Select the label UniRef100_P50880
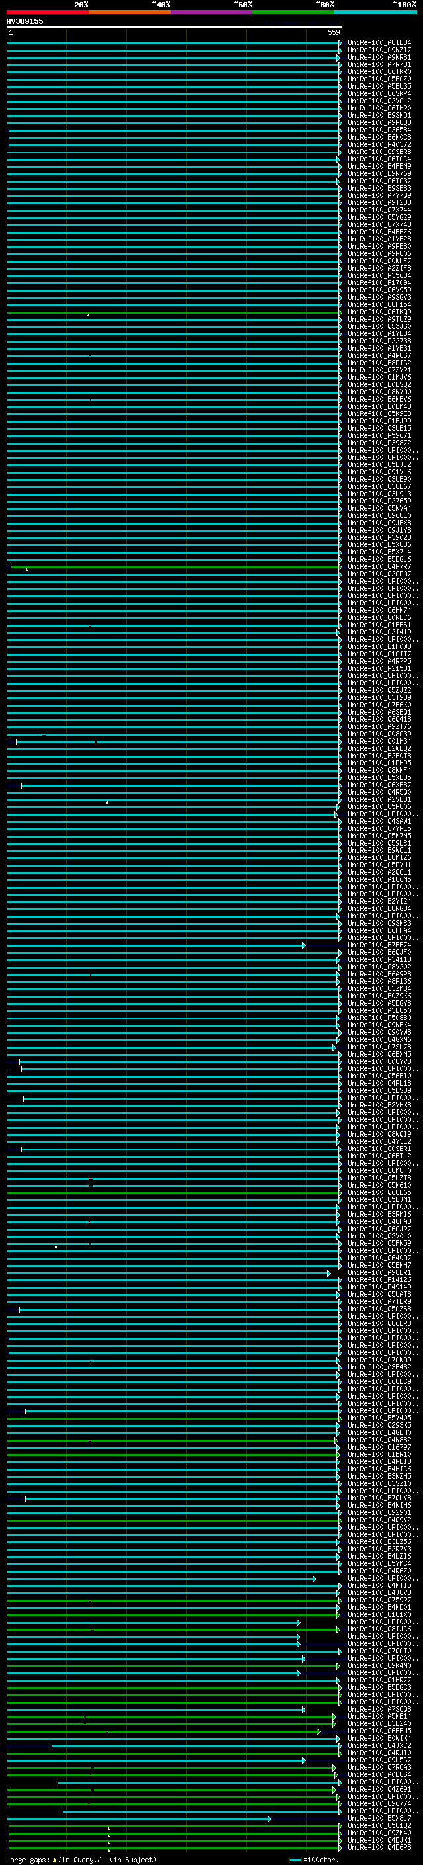Image resolution: width=423 pixels, height=1865 pixels. tap(379, 1018)
